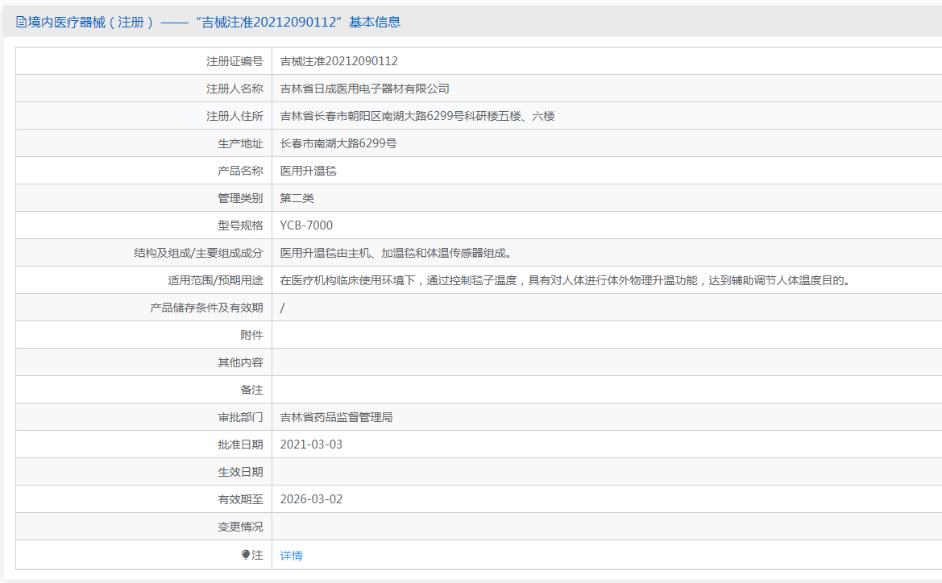Click registrant name 吉林省日成医用电子器材有限公司
Image resolution: width=942 pixels, height=583 pixels.
coord(364,89)
